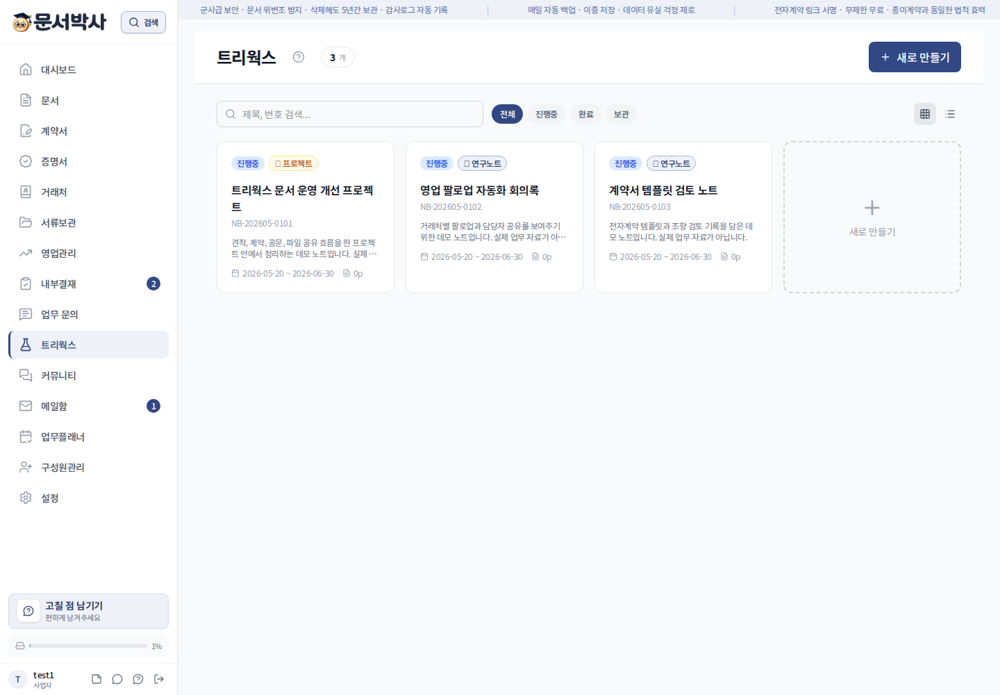Click the 전자계약 링크 서명 banner text
Image resolution: width=1000 pixels, height=695 pixels.
point(879,10)
